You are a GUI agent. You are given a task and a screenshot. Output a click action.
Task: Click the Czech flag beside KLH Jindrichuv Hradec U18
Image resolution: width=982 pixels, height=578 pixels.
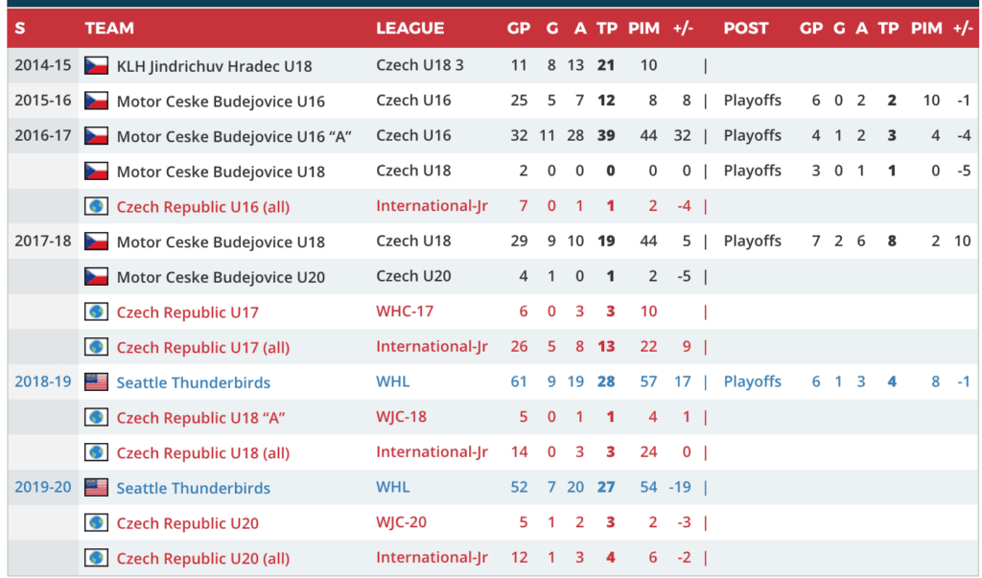click(x=96, y=66)
